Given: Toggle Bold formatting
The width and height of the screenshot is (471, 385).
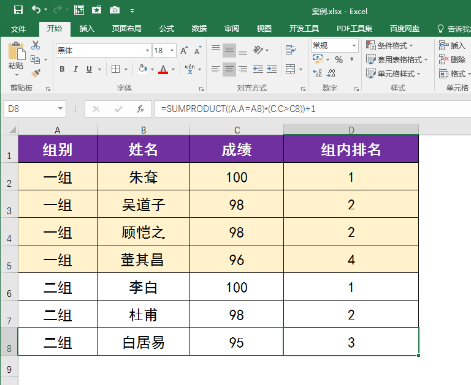Looking at the screenshot, I should [x=62, y=69].
